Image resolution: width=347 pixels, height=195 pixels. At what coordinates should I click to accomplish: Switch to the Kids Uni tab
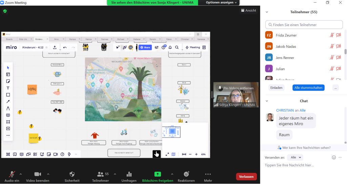pos(23,39)
